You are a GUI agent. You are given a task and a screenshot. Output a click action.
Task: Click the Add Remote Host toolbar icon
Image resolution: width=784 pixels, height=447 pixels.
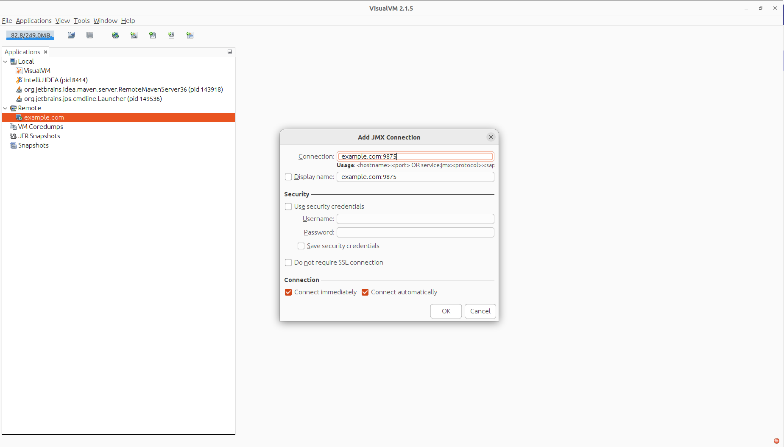[115, 35]
